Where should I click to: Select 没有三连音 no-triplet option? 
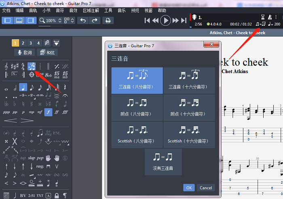(163, 162)
